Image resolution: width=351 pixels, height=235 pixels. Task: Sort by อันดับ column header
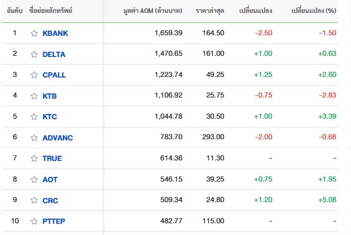click(x=15, y=11)
